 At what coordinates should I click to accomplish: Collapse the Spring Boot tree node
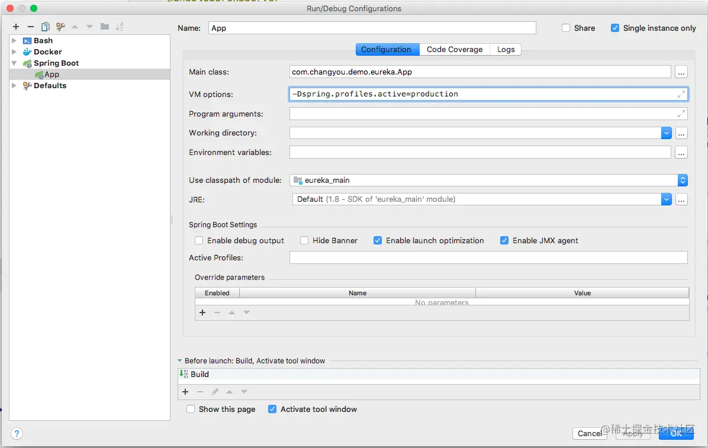(x=14, y=63)
